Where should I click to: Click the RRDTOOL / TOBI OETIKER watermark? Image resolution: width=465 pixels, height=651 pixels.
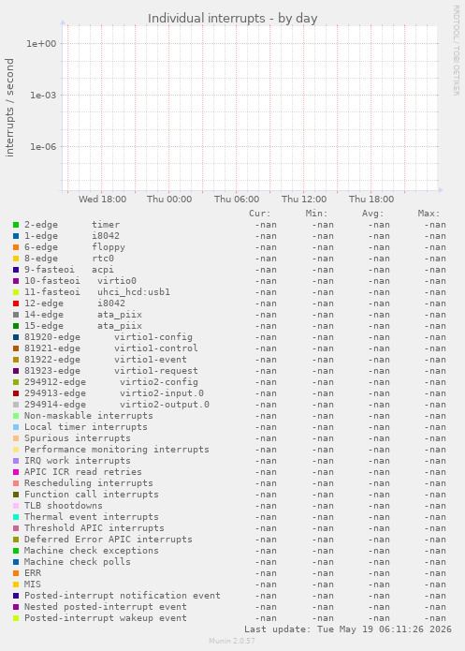tap(456, 51)
